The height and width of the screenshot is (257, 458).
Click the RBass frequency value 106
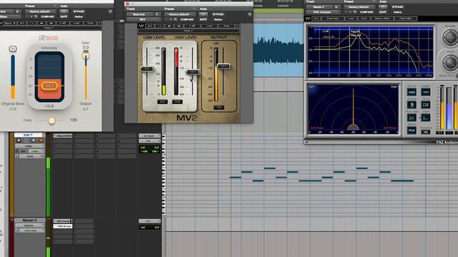point(73,120)
